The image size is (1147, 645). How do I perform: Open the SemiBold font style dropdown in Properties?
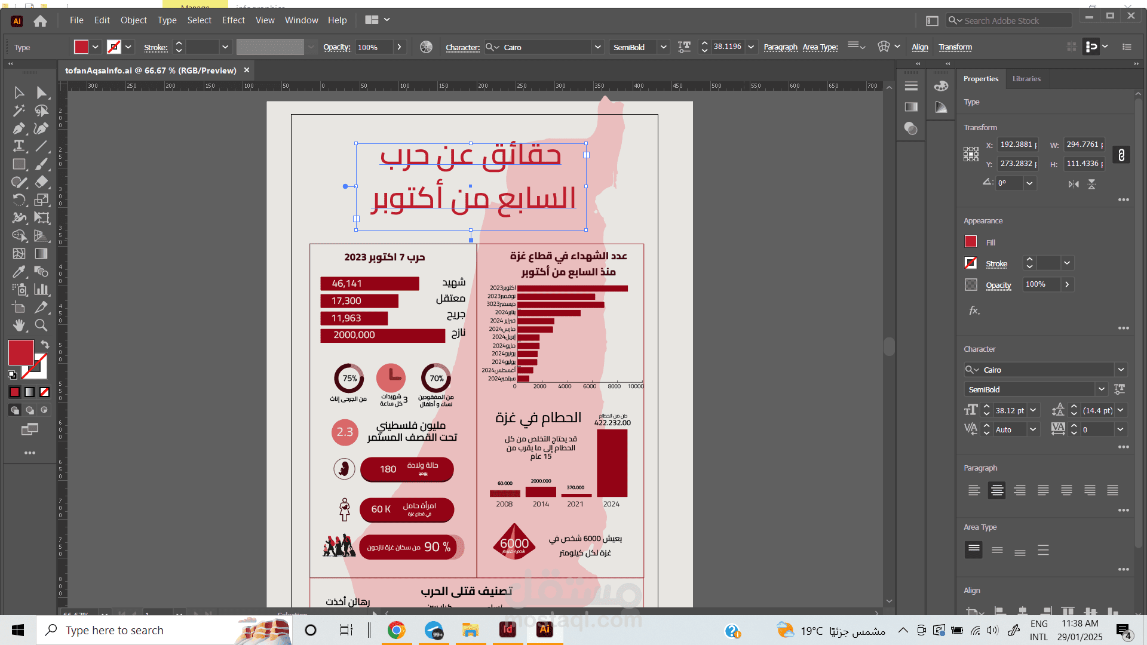1102,389
